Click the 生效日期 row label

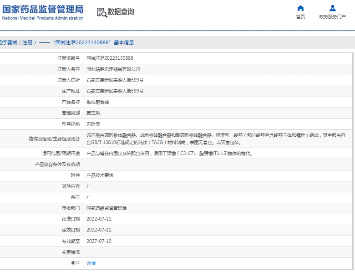pos(71,230)
